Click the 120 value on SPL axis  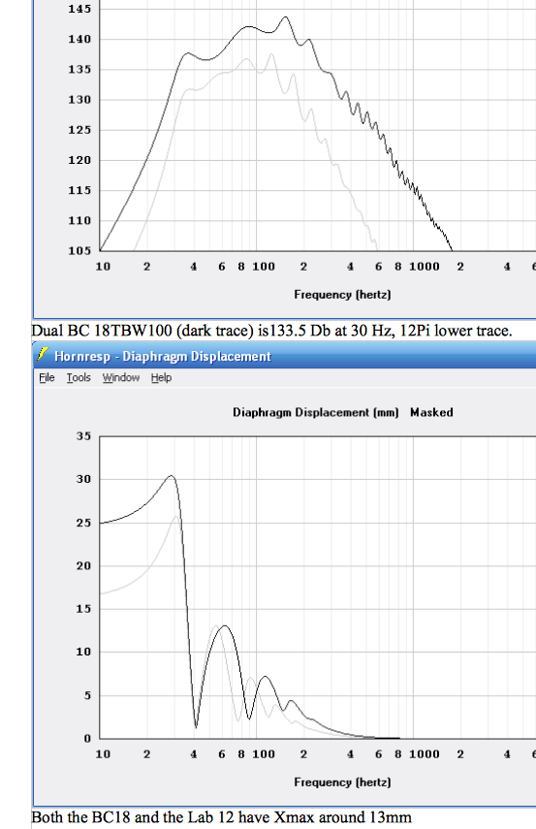tap(79, 160)
